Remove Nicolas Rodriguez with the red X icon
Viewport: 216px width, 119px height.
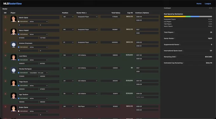(5, 68)
